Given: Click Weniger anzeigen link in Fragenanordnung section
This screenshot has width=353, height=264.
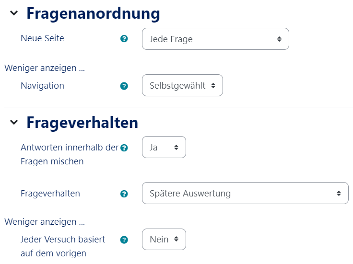Looking at the screenshot, I should (x=45, y=68).
